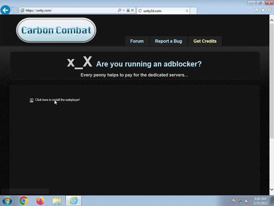Open a new tab
This screenshot has width=274, height=206.
click(193, 11)
